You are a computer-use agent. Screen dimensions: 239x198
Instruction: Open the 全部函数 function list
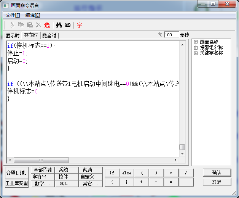pos(43,170)
